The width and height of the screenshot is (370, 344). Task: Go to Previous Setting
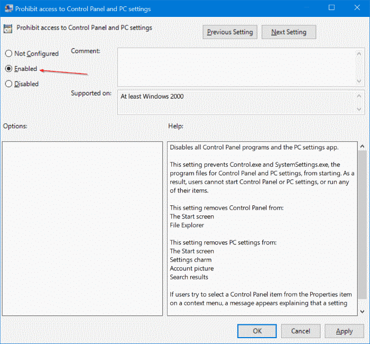coord(230,32)
